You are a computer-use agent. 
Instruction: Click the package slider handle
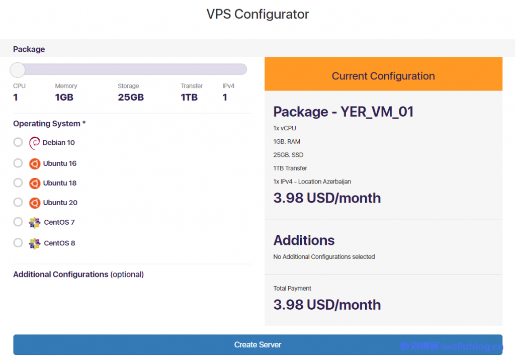(18, 70)
